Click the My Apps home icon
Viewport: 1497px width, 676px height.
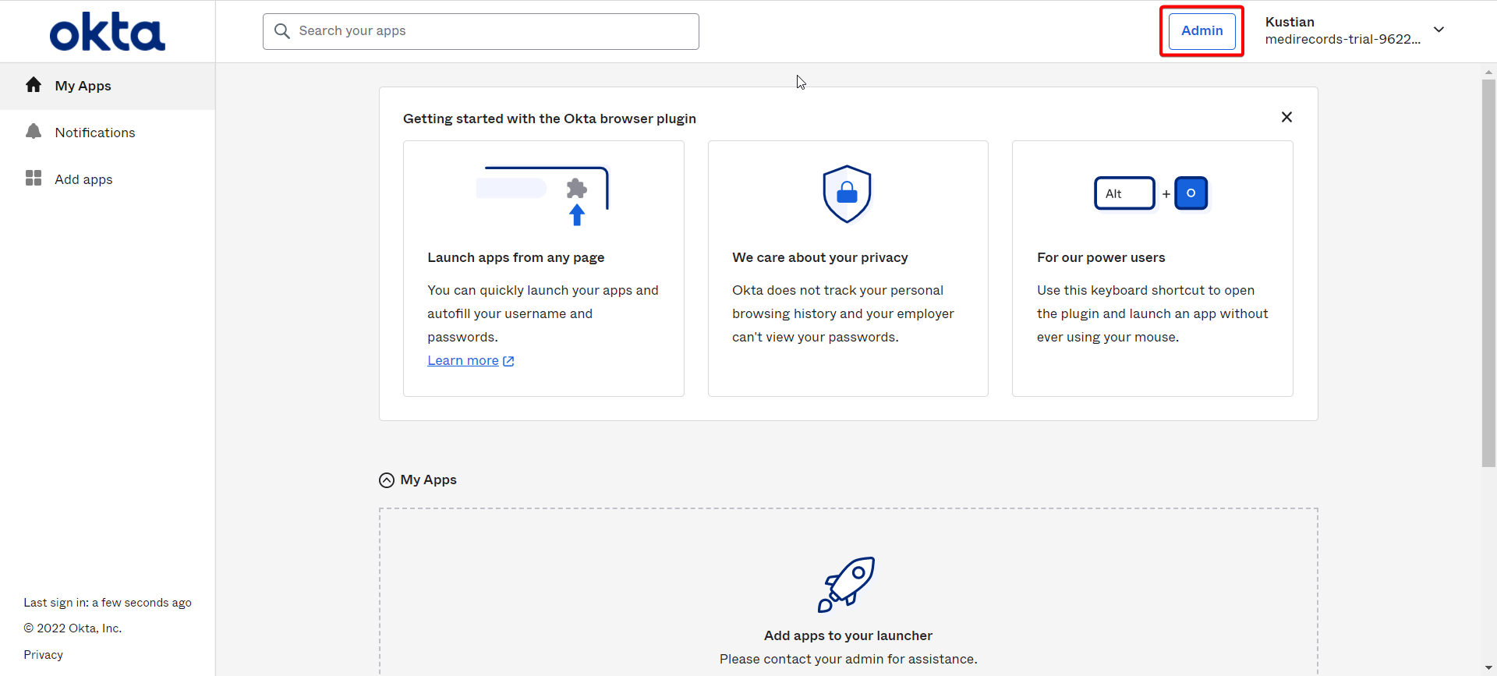(x=34, y=85)
